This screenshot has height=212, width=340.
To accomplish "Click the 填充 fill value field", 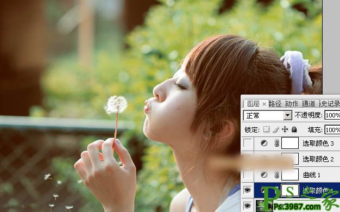I will point(332,130).
